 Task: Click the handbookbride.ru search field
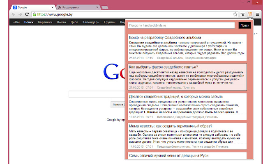tap(181, 25)
